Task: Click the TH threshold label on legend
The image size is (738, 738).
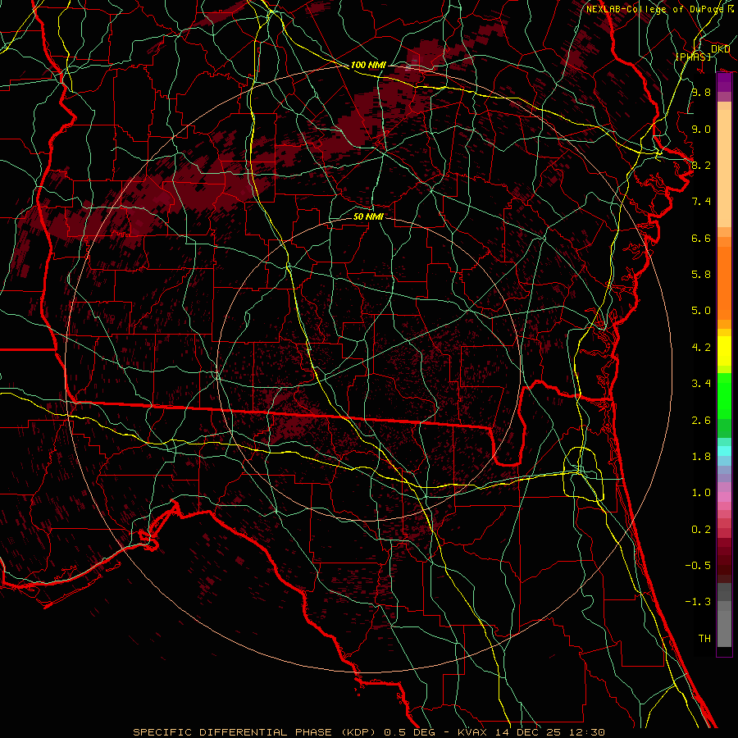Action: pos(704,638)
